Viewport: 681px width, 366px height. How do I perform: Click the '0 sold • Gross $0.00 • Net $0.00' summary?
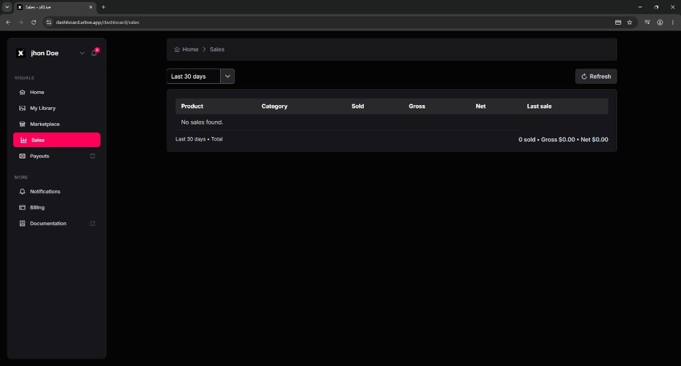[x=563, y=140]
